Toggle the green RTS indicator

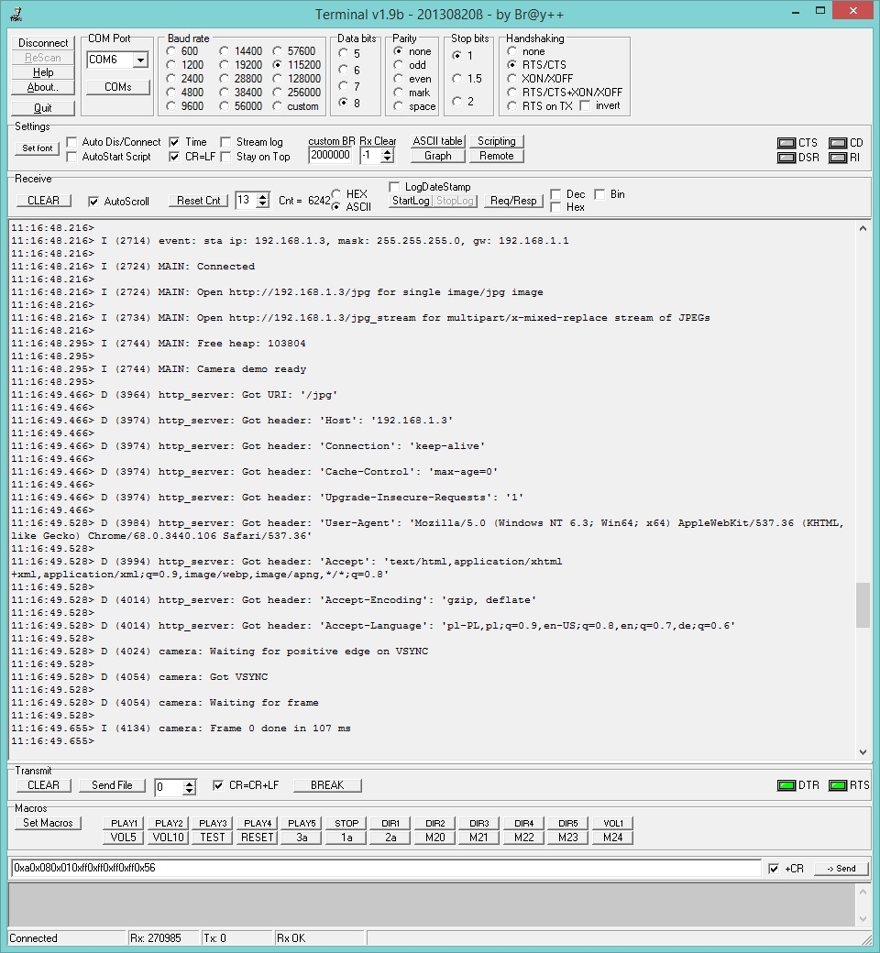pos(838,785)
